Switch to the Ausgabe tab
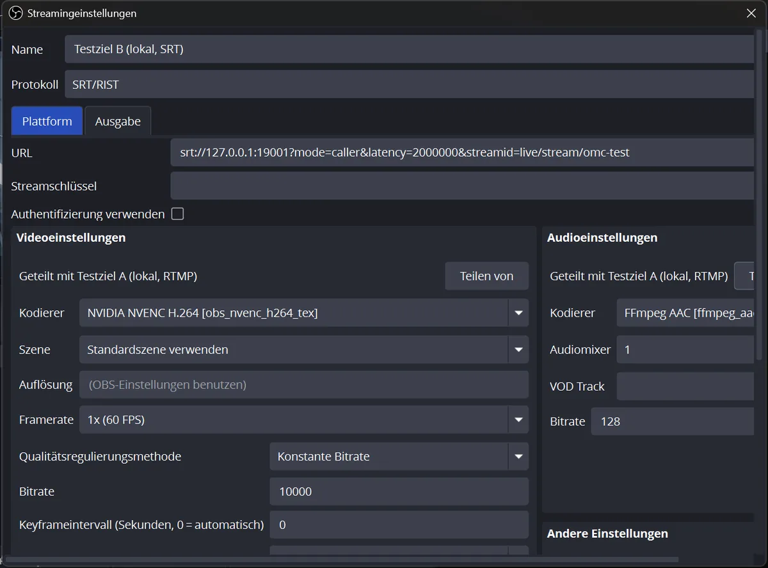The height and width of the screenshot is (568, 768). point(118,121)
